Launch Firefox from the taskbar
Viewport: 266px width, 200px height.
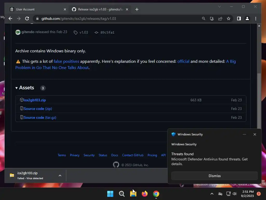tap(144, 194)
